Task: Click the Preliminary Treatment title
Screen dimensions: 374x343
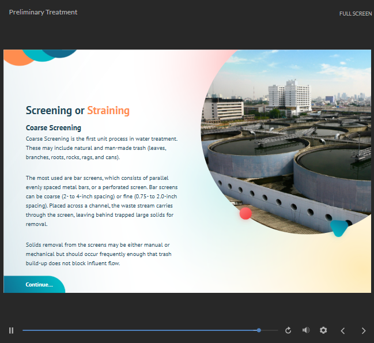Action: tap(43, 12)
